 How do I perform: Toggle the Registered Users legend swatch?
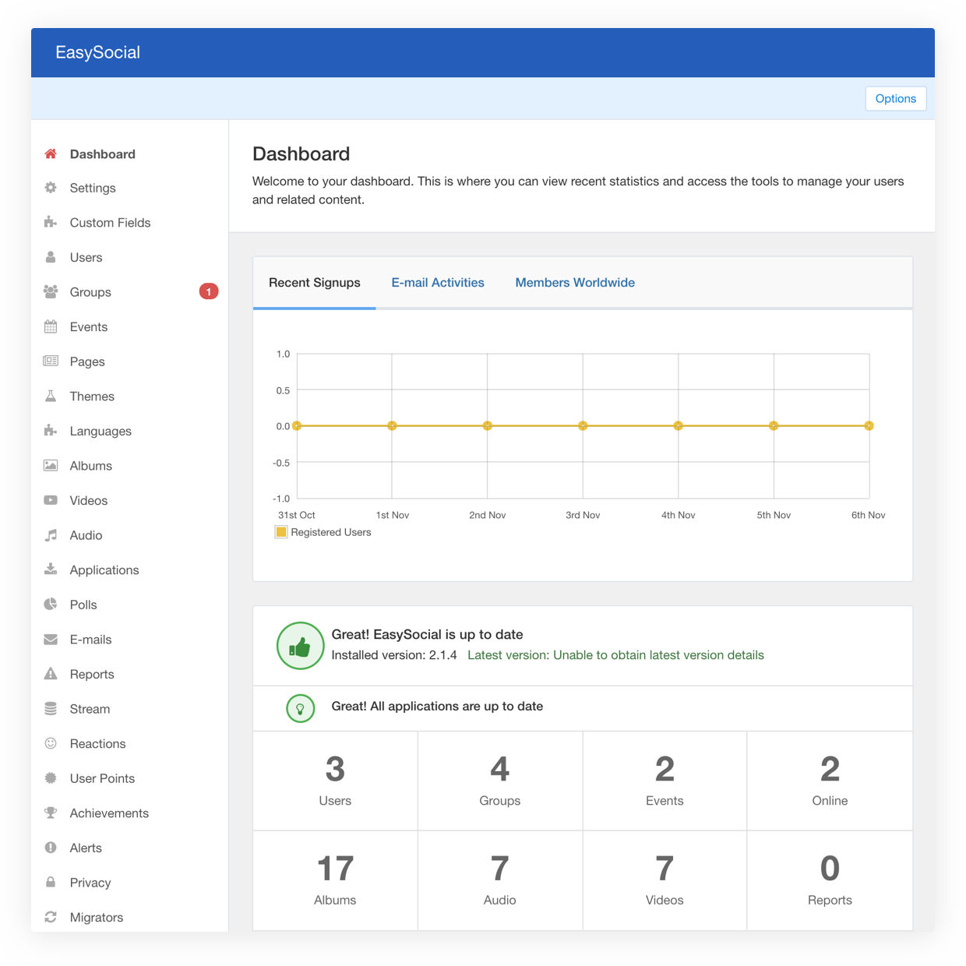(281, 532)
